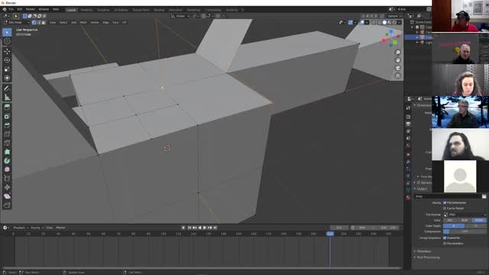Open the File Format PNG dropdown
489x275 pixels.
(465, 215)
